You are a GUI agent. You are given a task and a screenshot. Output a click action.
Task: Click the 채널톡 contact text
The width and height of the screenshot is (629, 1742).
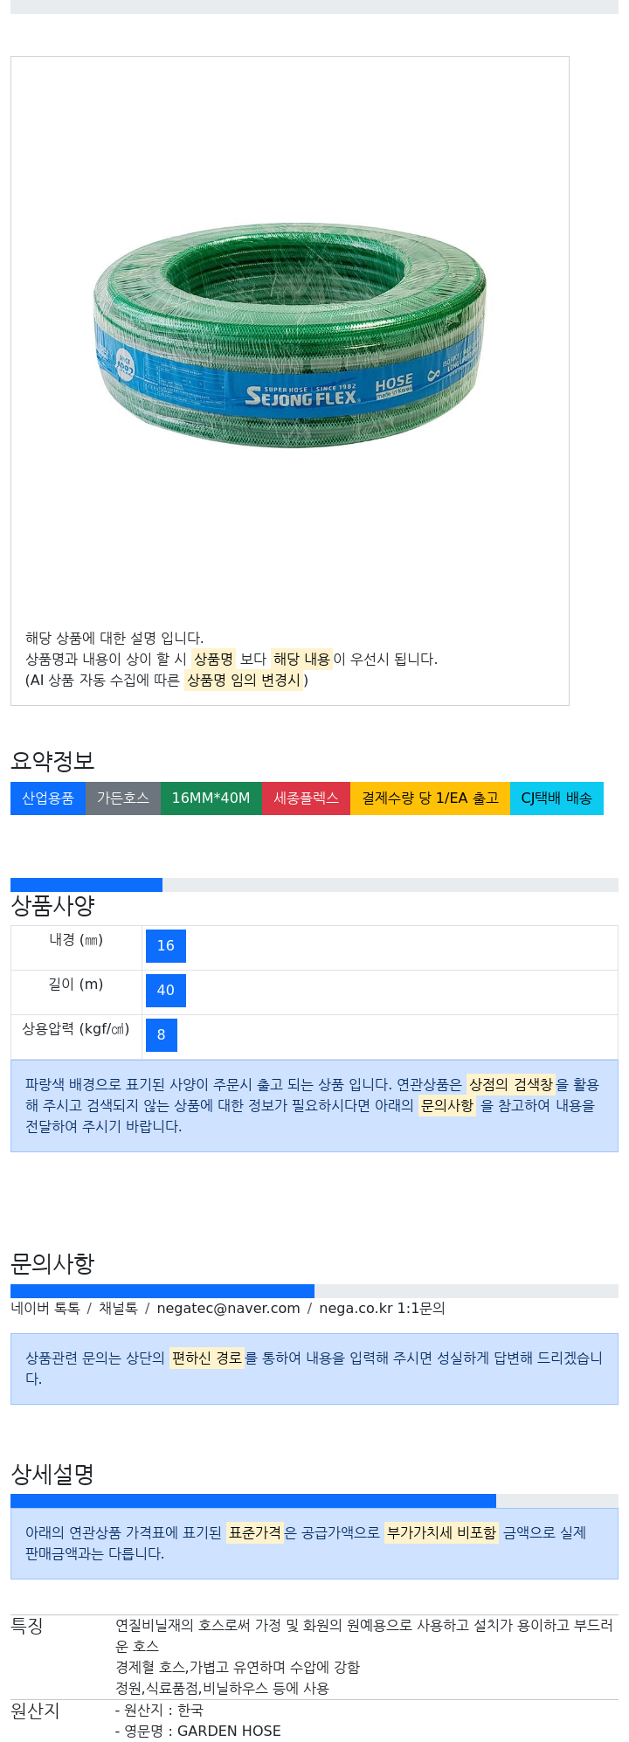(118, 1308)
